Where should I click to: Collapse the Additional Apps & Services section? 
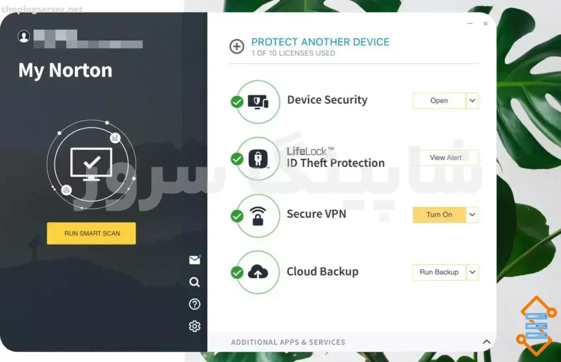(x=486, y=341)
